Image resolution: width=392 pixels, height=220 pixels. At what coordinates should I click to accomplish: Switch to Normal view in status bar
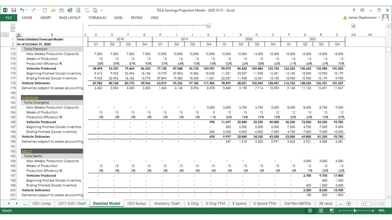[x=310, y=211]
